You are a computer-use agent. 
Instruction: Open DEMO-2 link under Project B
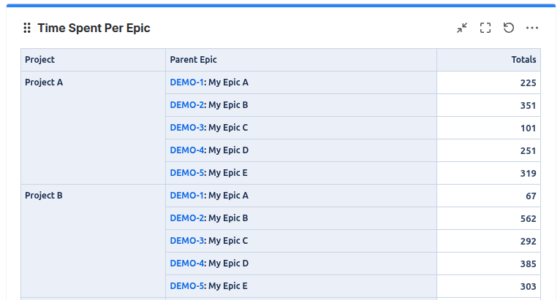(186, 218)
